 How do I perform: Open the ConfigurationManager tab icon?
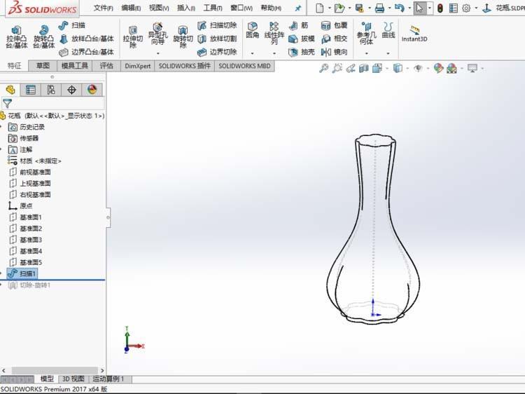pyautogui.click(x=51, y=90)
